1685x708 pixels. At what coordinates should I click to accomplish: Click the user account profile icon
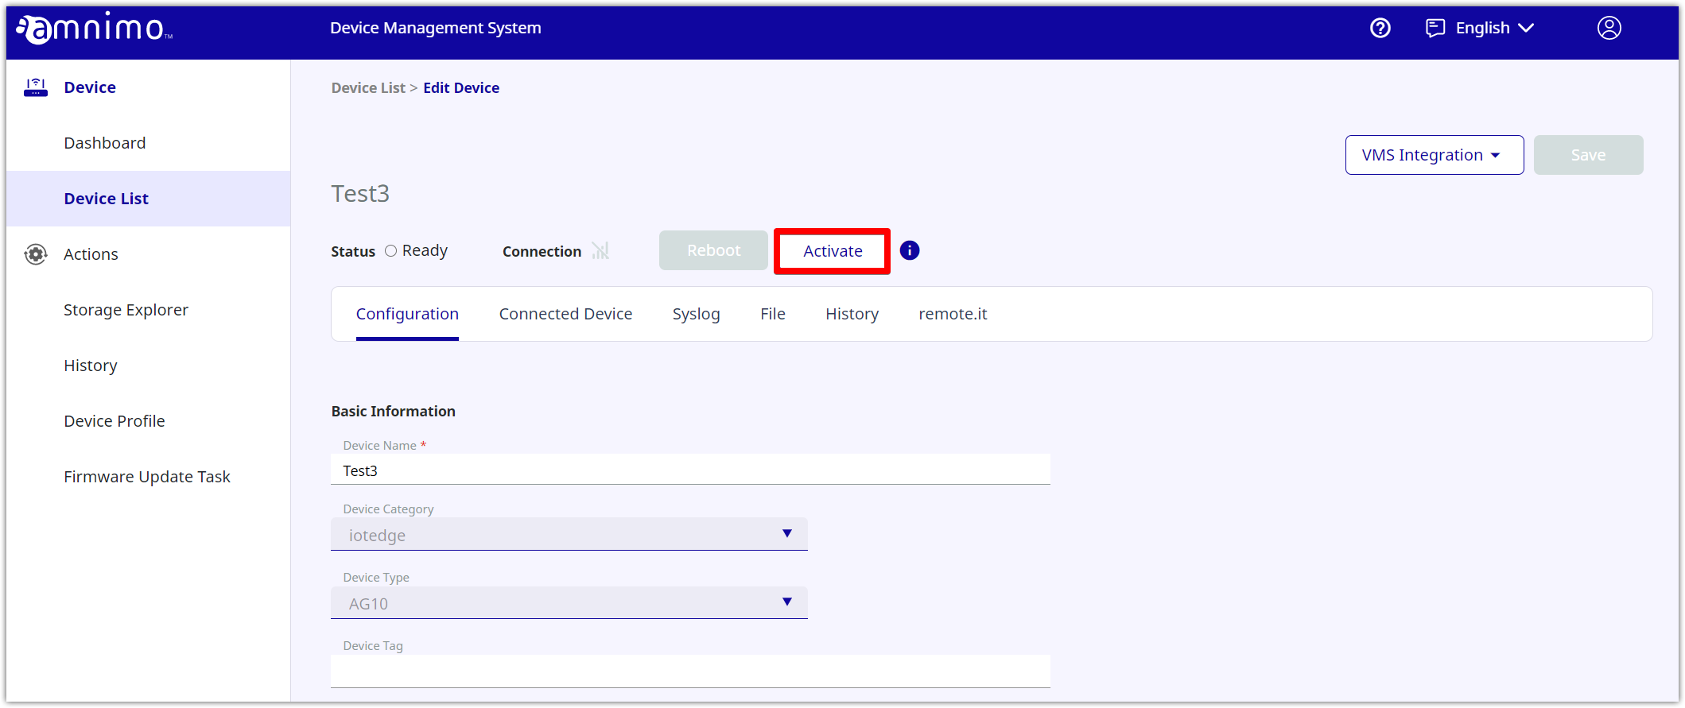1609,29
